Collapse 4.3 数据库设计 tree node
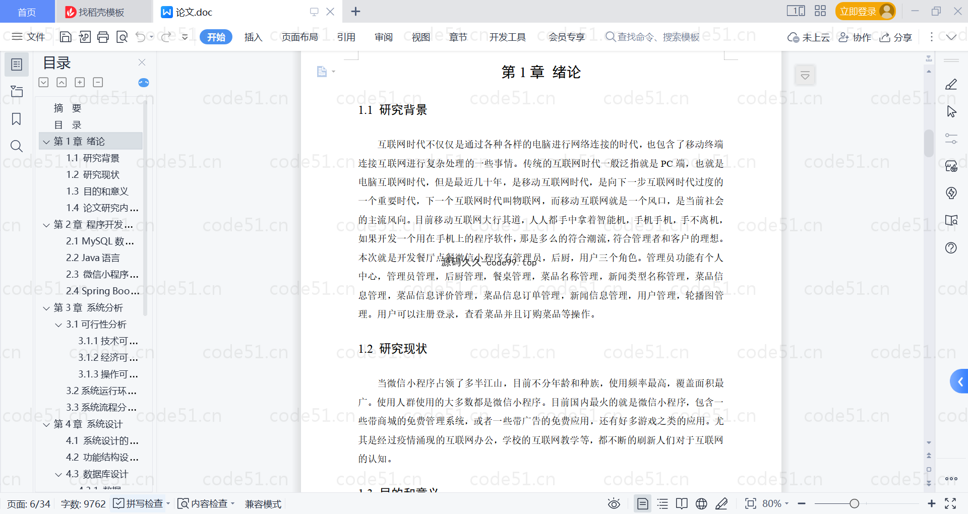 coord(58,474)
